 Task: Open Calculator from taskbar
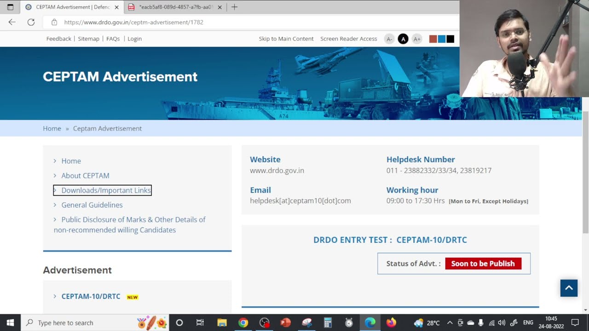pyautogui.click(x=328, y=323)
